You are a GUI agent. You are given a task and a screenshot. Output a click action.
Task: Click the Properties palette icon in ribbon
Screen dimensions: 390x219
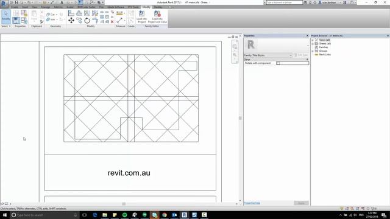16,20
